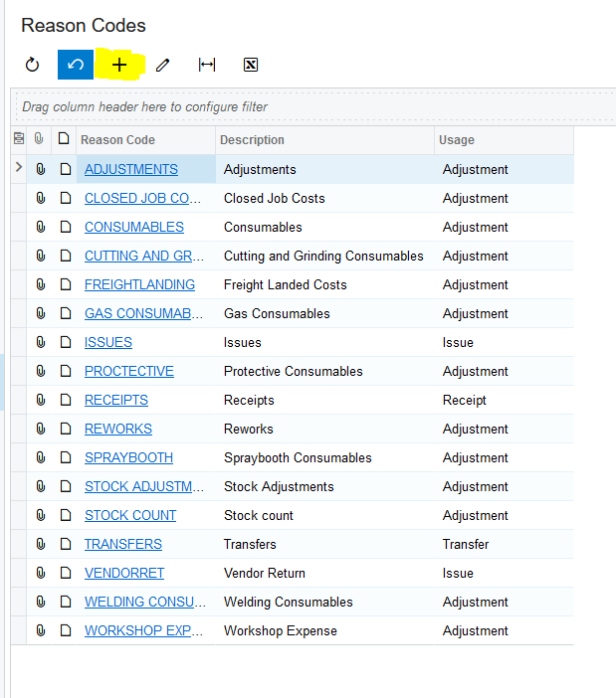
Task: Select the Welding Consumables description cell
Action: click(x=288, y=602)
